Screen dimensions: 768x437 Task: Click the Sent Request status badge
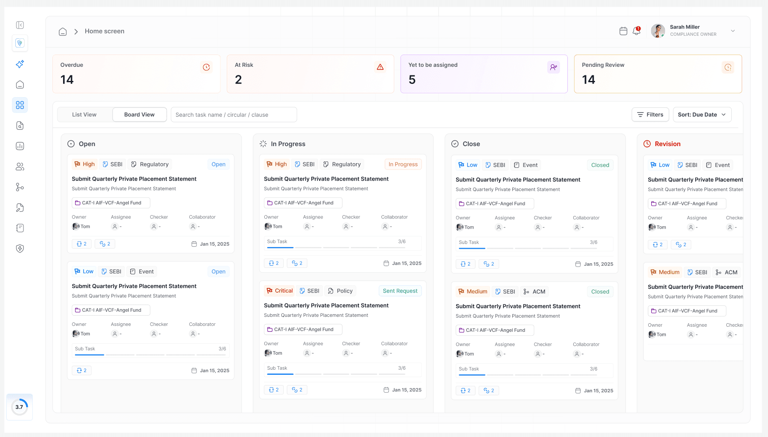400,291
